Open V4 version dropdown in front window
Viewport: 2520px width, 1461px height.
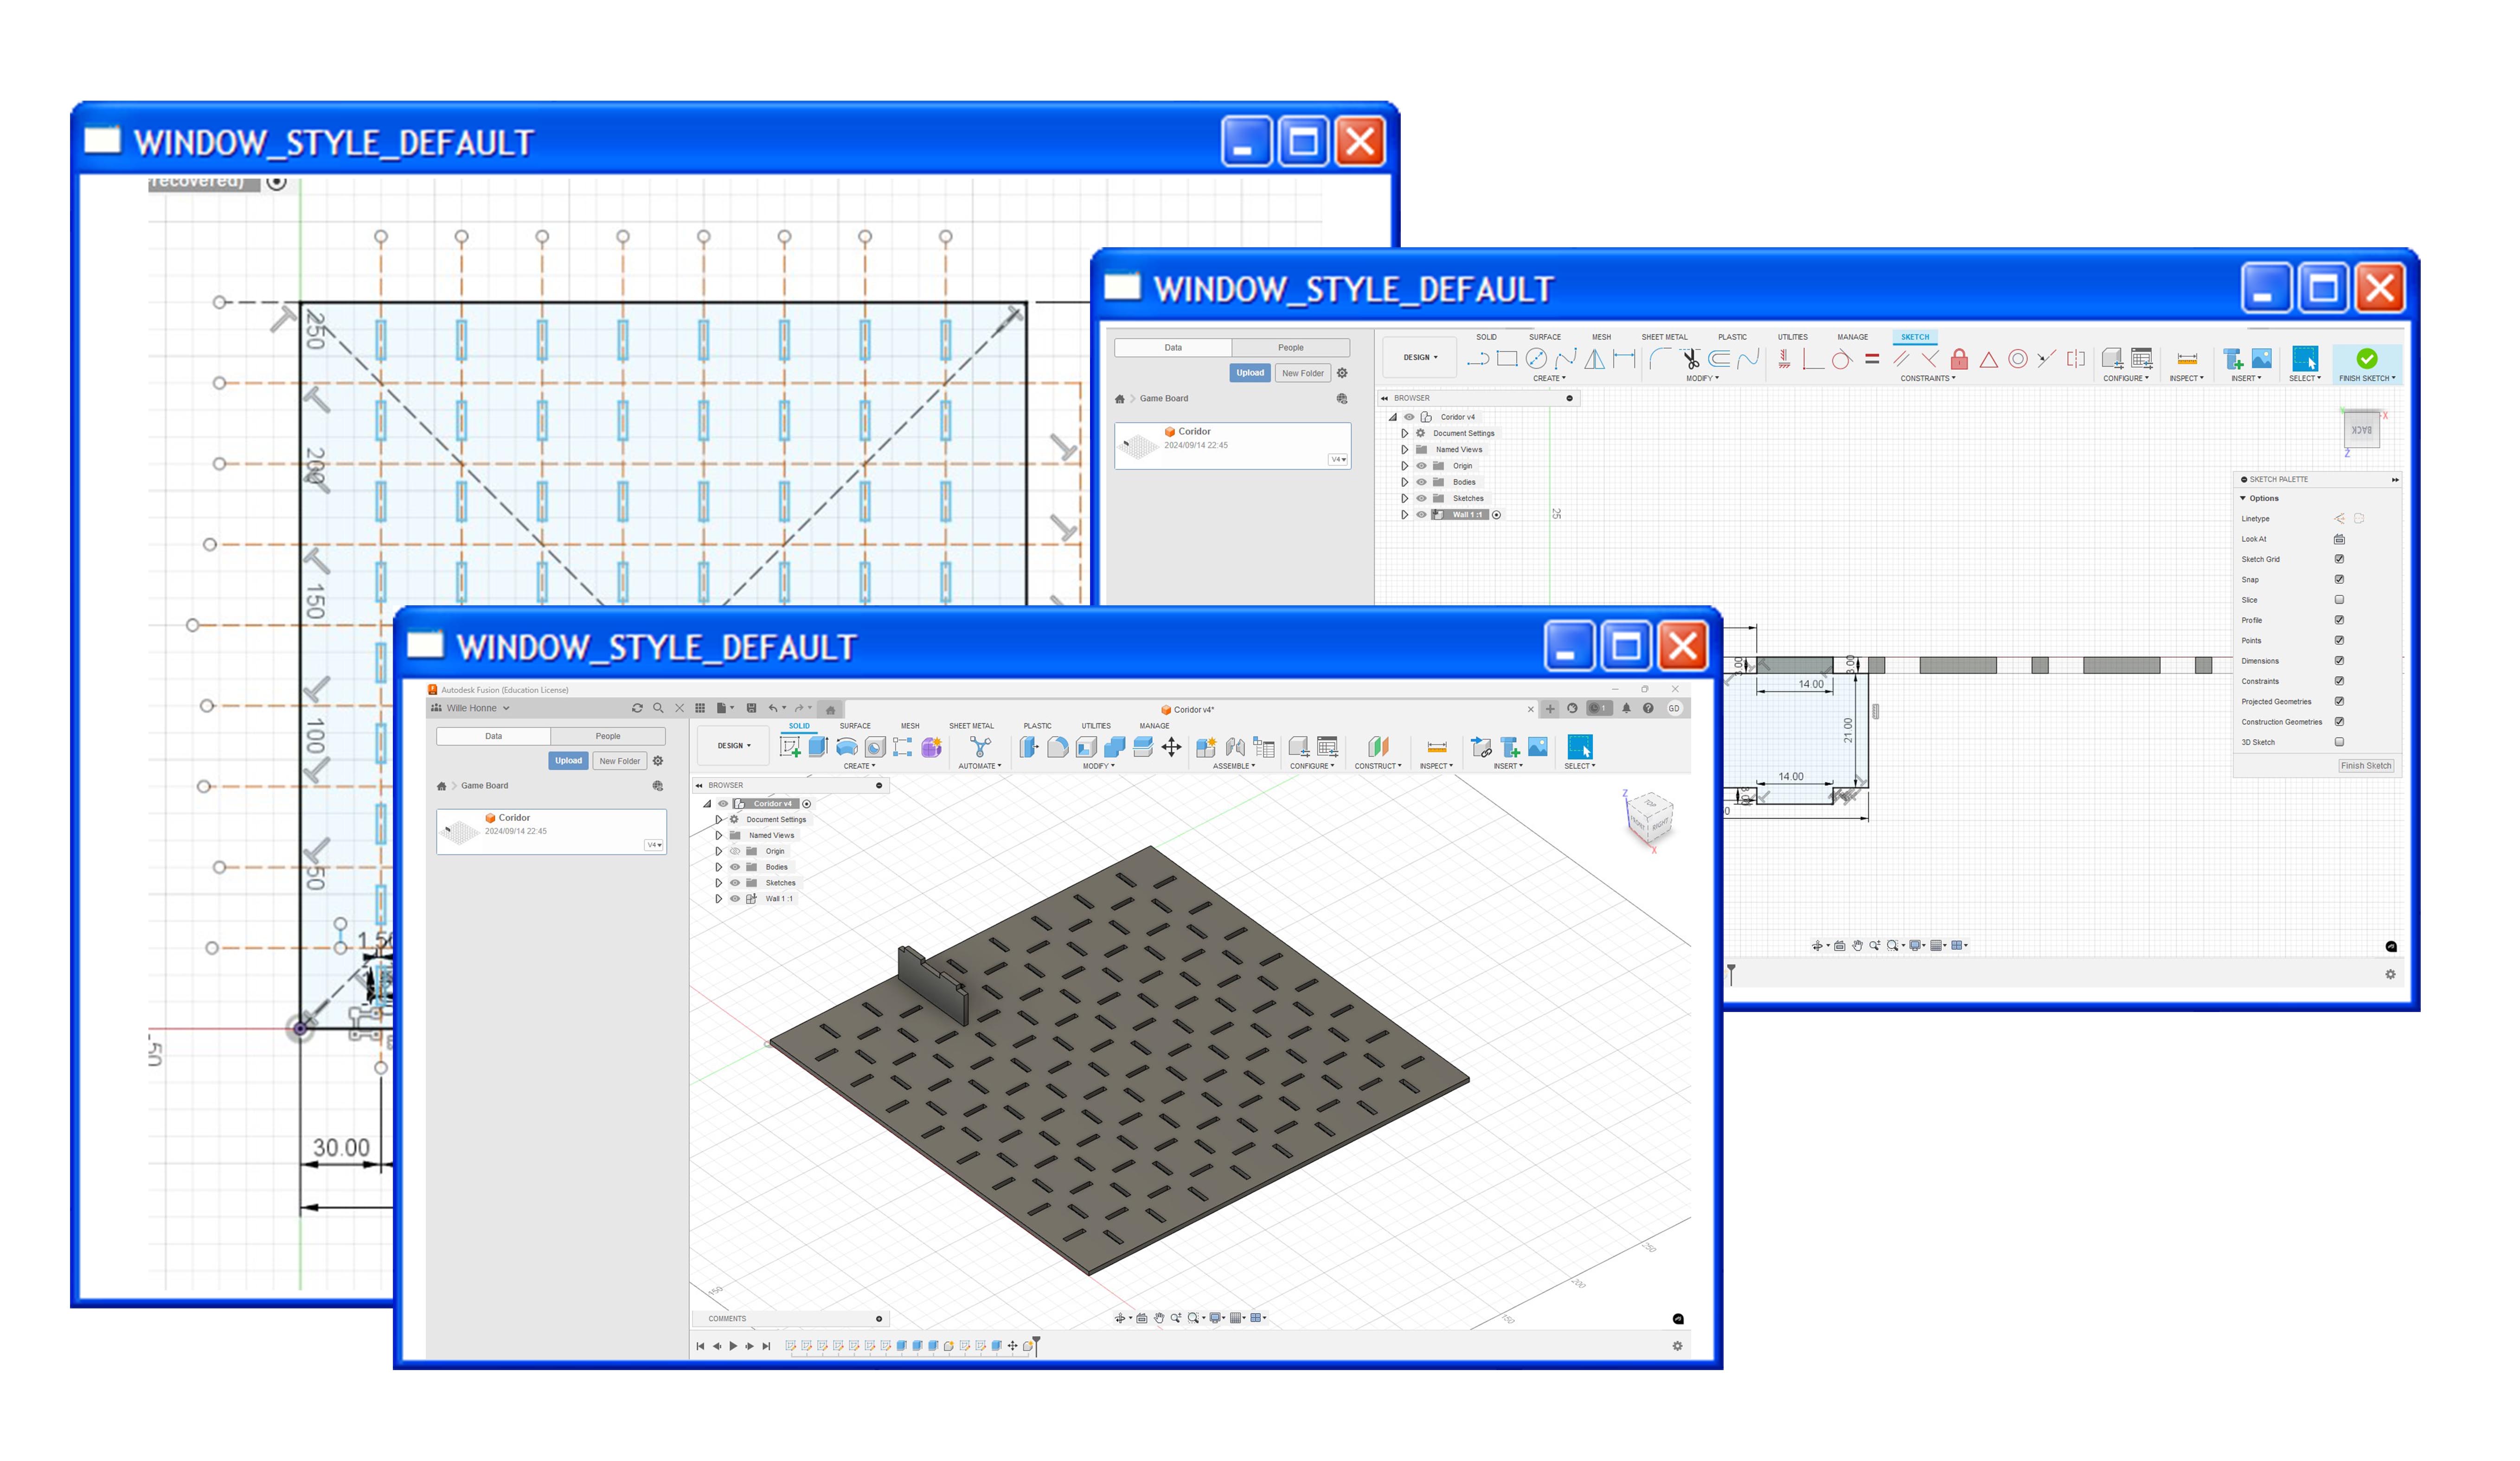point(654,845)
